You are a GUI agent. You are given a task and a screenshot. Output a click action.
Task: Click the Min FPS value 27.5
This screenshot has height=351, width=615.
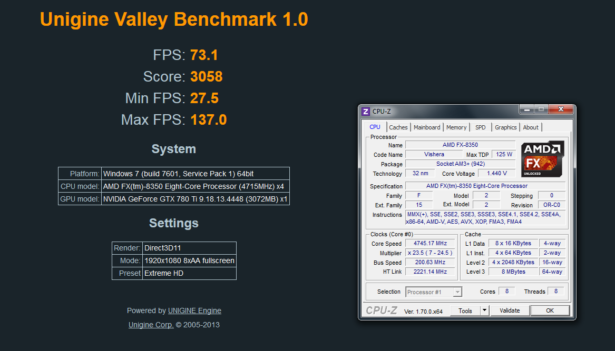click(204, 98)
